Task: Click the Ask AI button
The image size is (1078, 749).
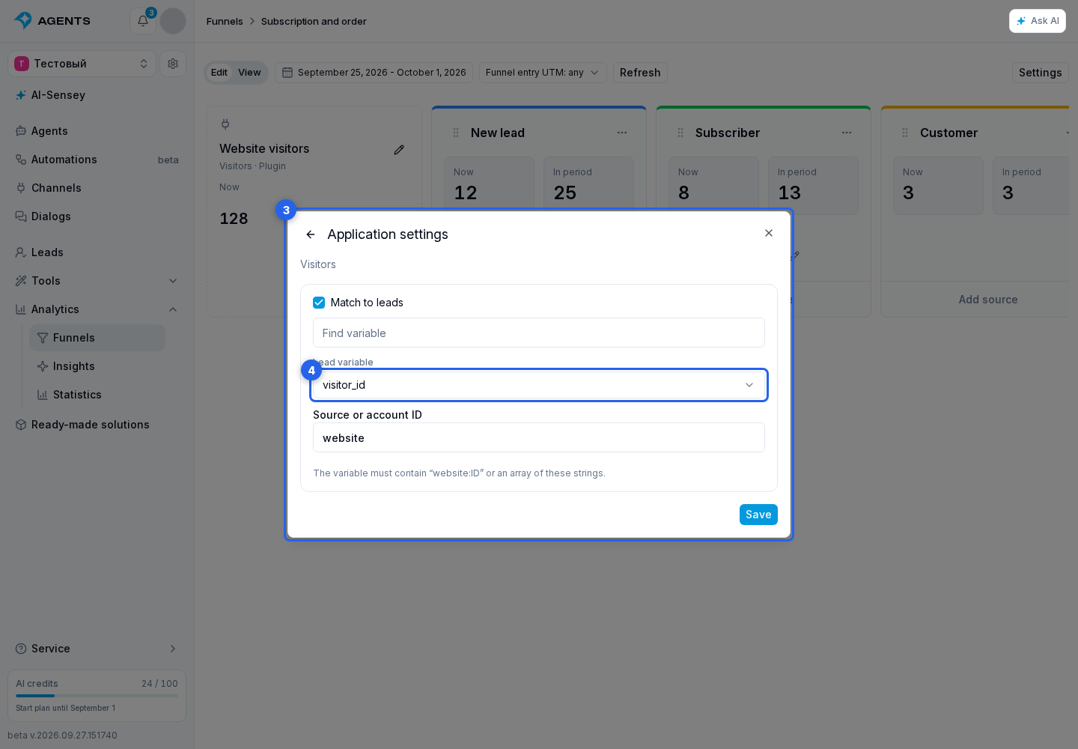Action: pos(1038,21)
